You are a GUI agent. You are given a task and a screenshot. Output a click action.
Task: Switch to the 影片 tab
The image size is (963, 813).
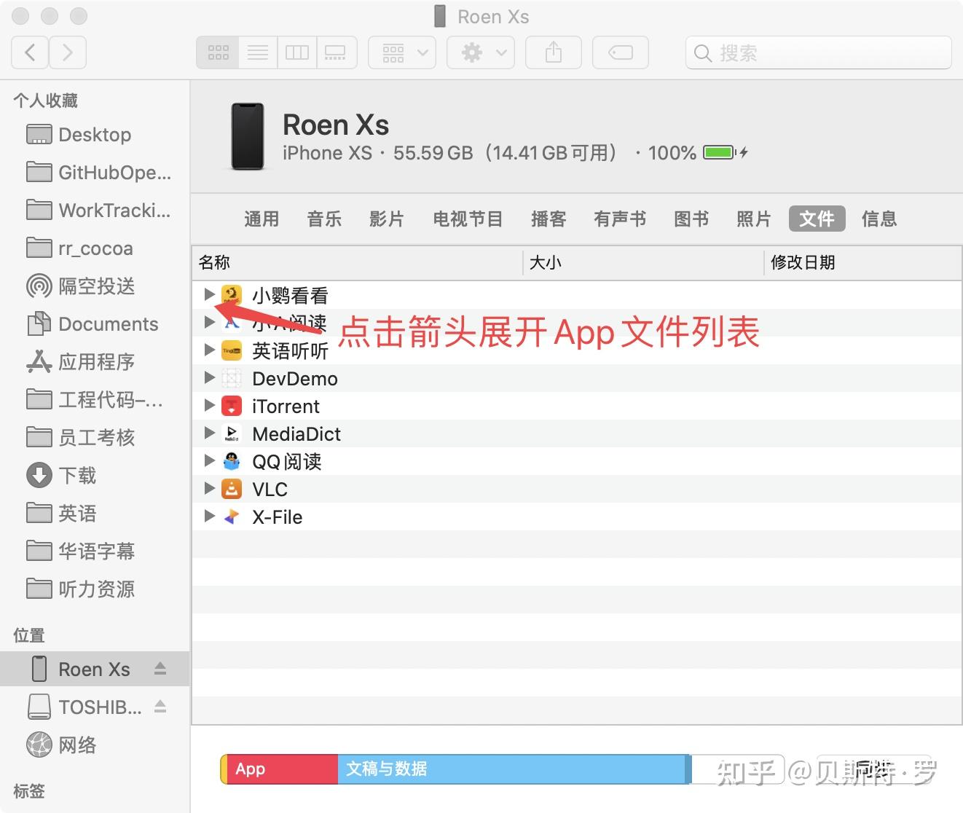[386, 219]
